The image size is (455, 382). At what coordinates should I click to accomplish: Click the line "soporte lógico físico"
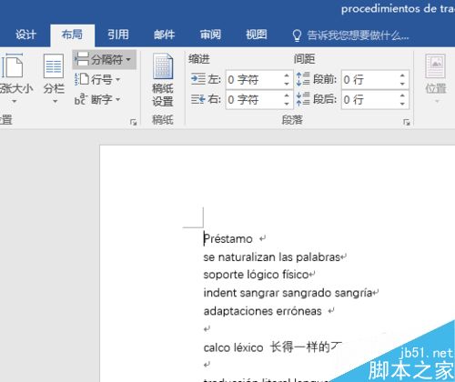tap(256, 275)
